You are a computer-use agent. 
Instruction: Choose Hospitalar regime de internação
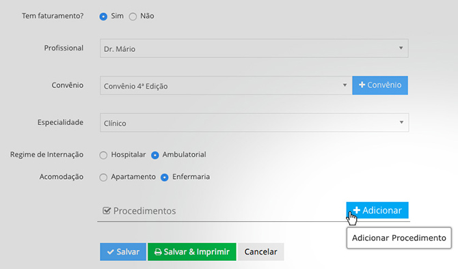point(103,155)
